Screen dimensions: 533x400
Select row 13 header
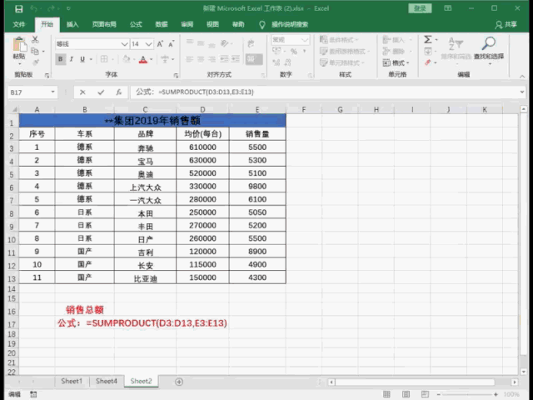click(12, 278)
